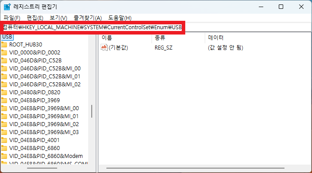Click the (값 설정 안 됨) data cell
This screenshot has height=173, width=312.
click(x=226, y=47)
